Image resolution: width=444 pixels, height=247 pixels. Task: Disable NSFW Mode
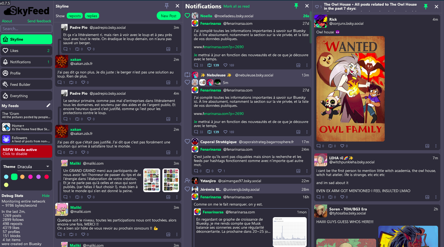[x=26, y=151]
